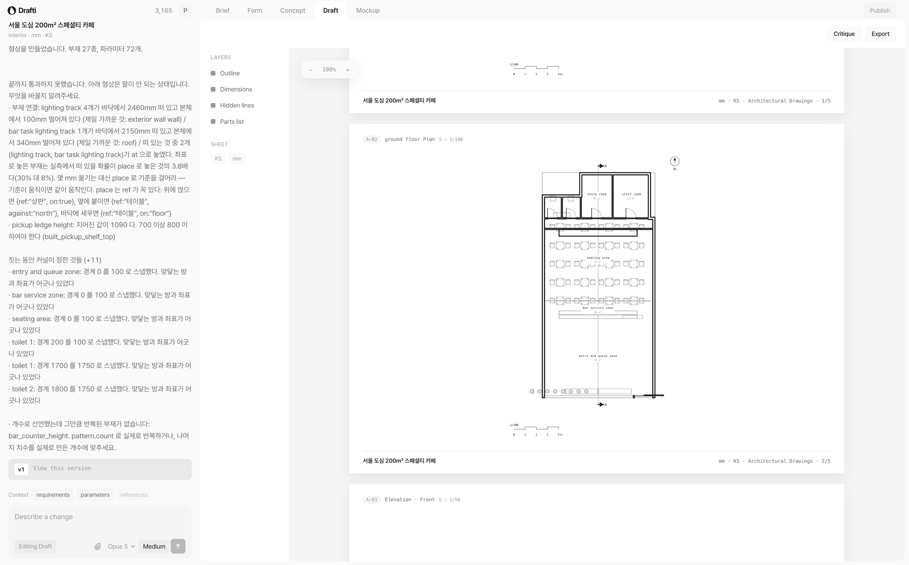Click the store room label in plan
The image size is (909, 565).
pyautogui.click(x=597, y=194)
